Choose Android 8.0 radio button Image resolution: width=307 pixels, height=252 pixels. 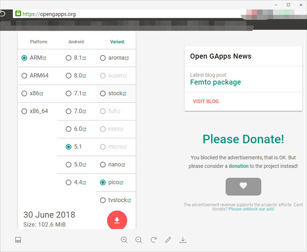click(69, 75)
